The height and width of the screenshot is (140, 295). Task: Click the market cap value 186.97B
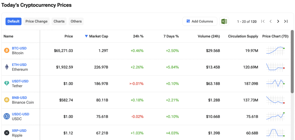[101, 84]
